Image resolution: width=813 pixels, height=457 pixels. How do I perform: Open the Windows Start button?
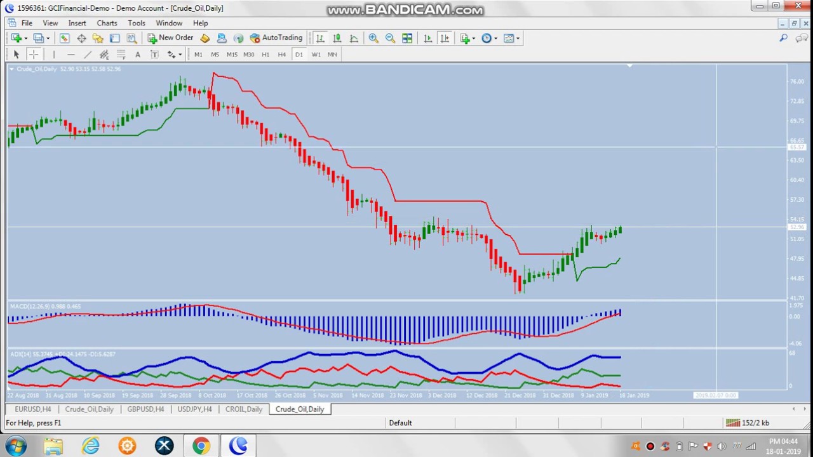click(15, 446)
